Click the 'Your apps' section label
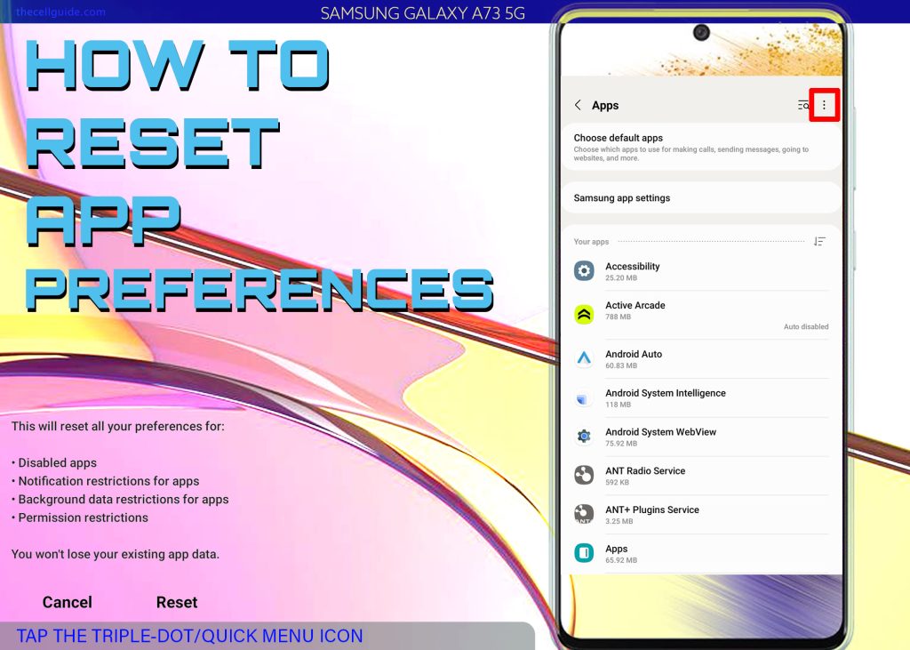The height and width of the screenshot is (650, 910). [x=591, y=242]
